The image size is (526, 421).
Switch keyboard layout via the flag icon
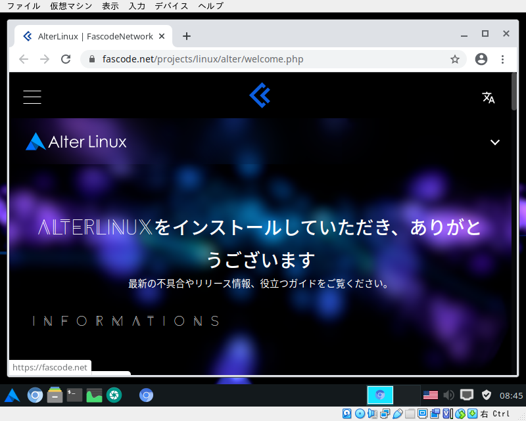pos(430,395)
